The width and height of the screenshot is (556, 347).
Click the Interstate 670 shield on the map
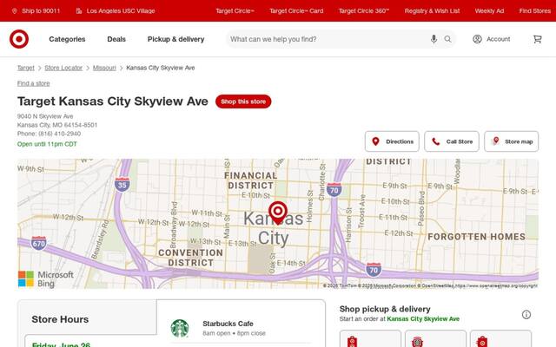(38, 243)
